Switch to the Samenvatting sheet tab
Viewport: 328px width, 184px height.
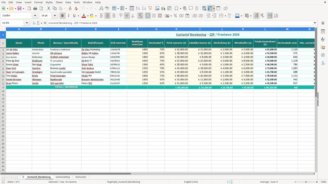point(63,177)
